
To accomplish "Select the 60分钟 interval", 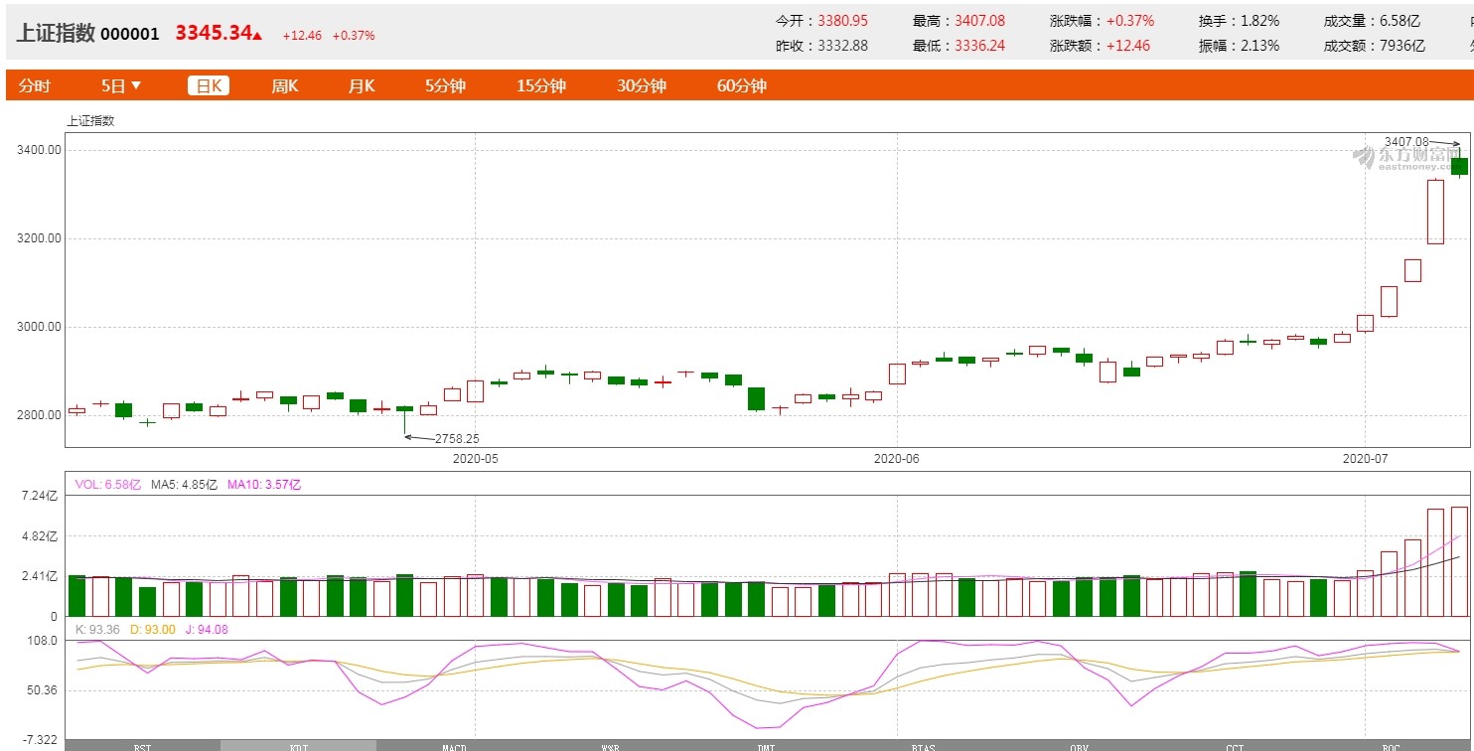I will click(x=742, y=85).
